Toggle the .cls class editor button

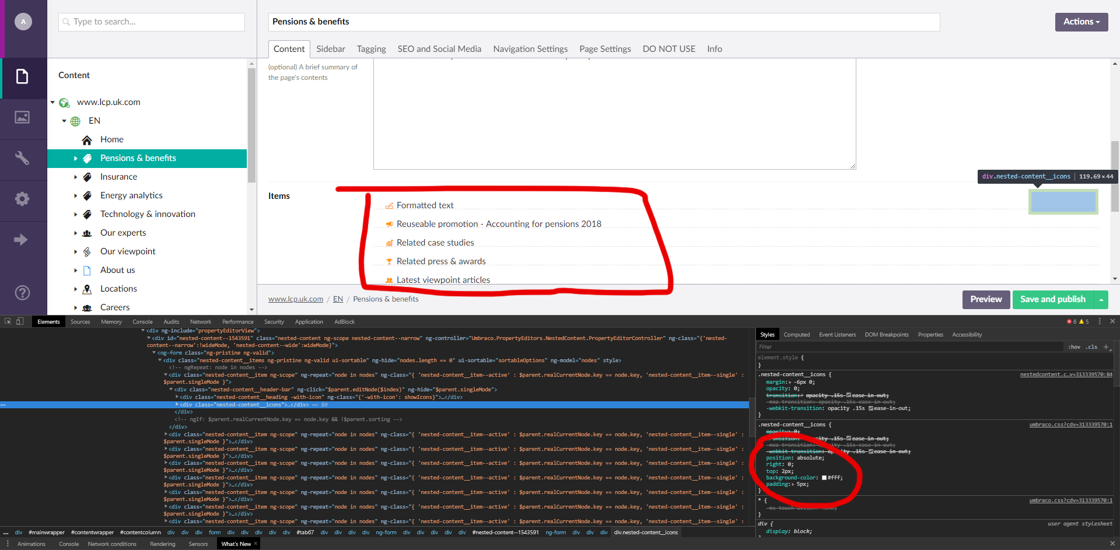[1091, 347]
